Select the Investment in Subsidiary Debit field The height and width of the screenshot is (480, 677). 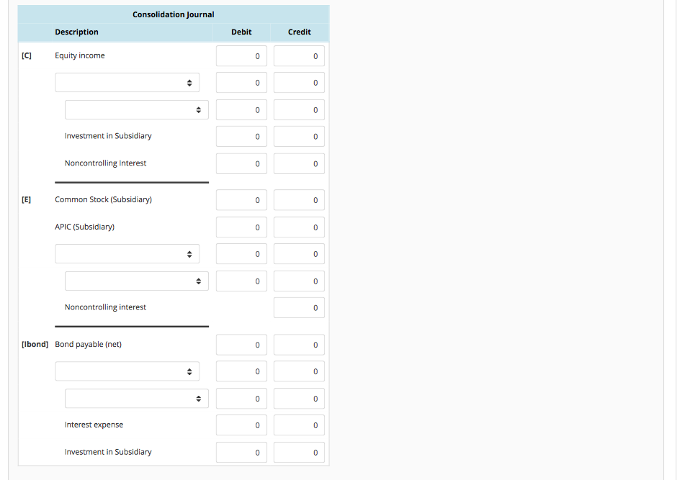pyautogui.click(x=241, y=136)
